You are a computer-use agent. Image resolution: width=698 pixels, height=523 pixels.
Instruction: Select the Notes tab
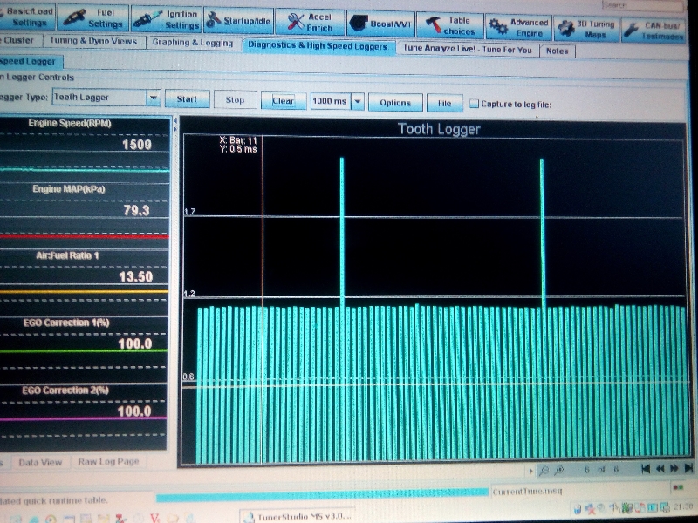(x=557, y=51)
